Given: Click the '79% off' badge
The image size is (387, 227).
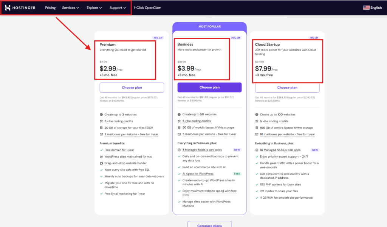Looking at the screenshot, I should point(235,38).
